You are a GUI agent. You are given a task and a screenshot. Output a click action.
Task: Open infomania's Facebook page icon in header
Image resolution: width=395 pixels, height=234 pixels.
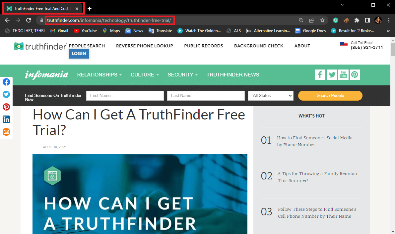(320, 74)
